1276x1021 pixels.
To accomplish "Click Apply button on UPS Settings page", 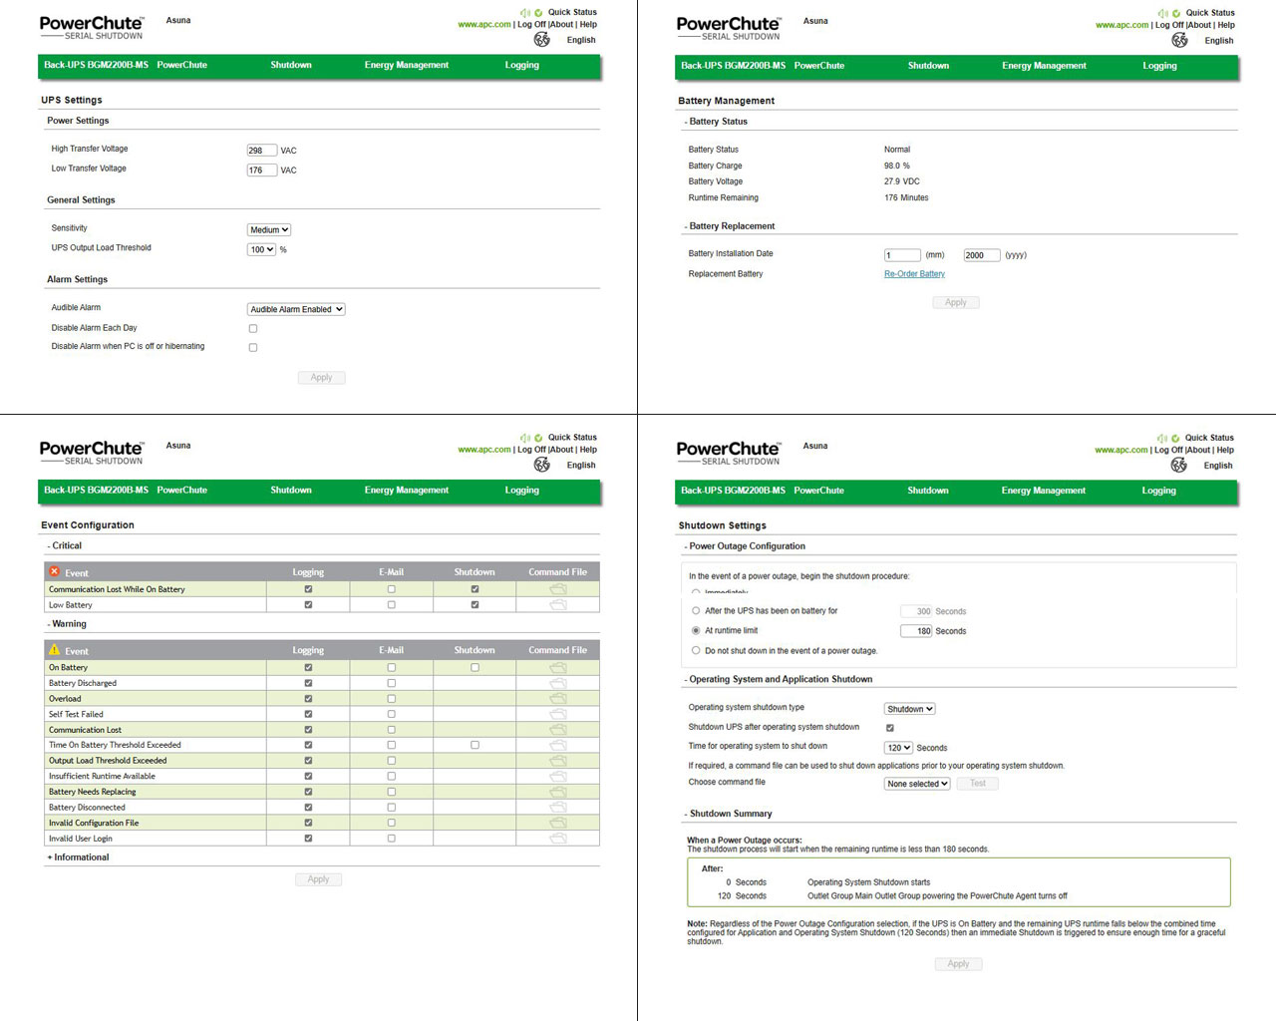I will coord(321,378).
